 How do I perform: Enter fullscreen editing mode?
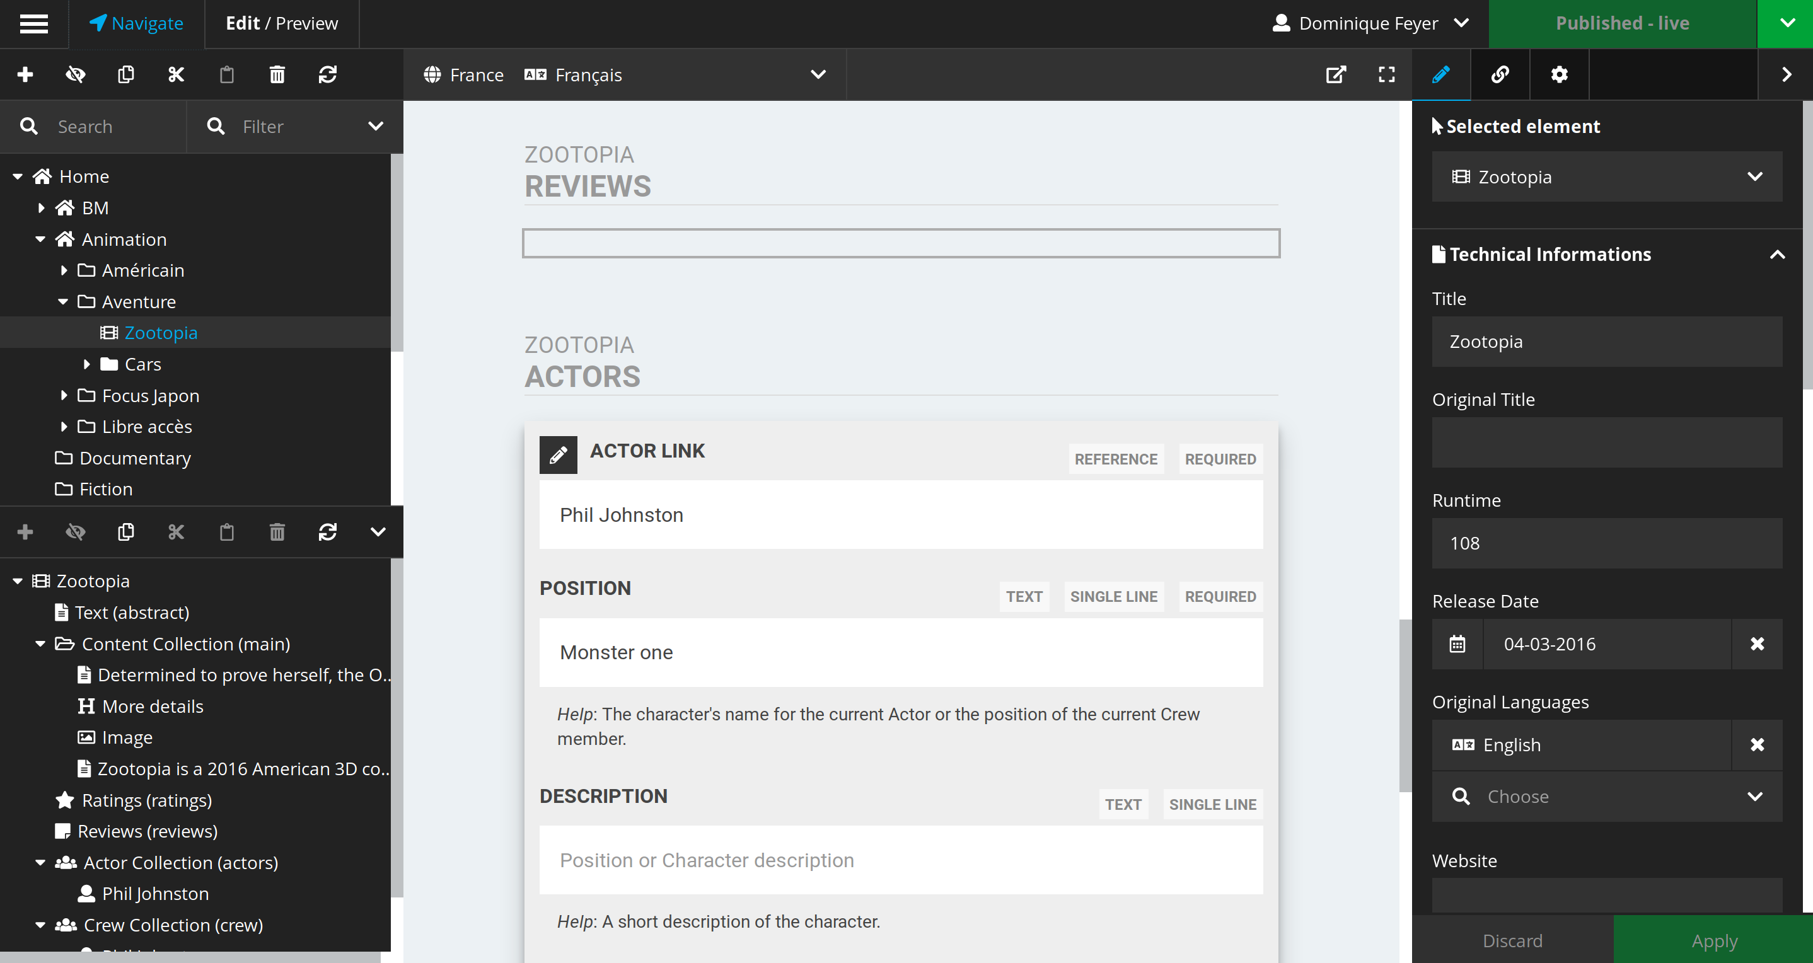point(1386,74)
